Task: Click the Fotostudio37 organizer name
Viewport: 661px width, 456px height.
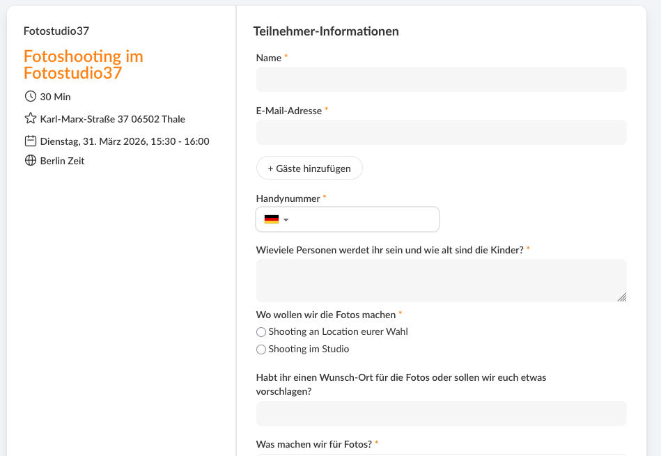Action: click(x=56, y=31)
